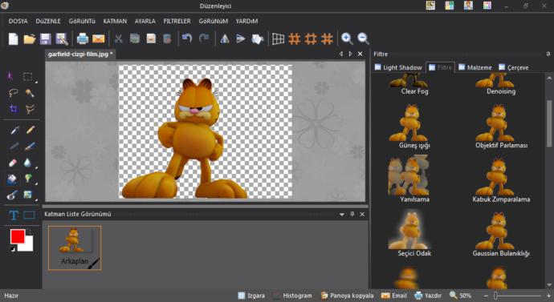
Task: Switch to the Malzeme tab
Action: click(475, 67)
